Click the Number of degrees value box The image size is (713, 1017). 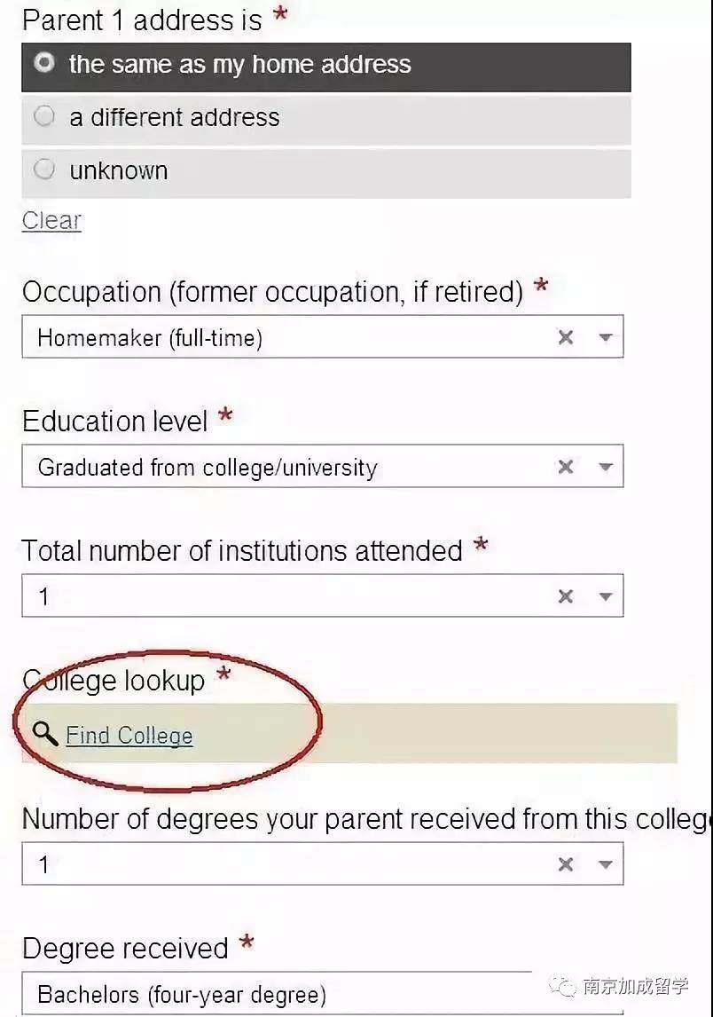click(323, 864)
